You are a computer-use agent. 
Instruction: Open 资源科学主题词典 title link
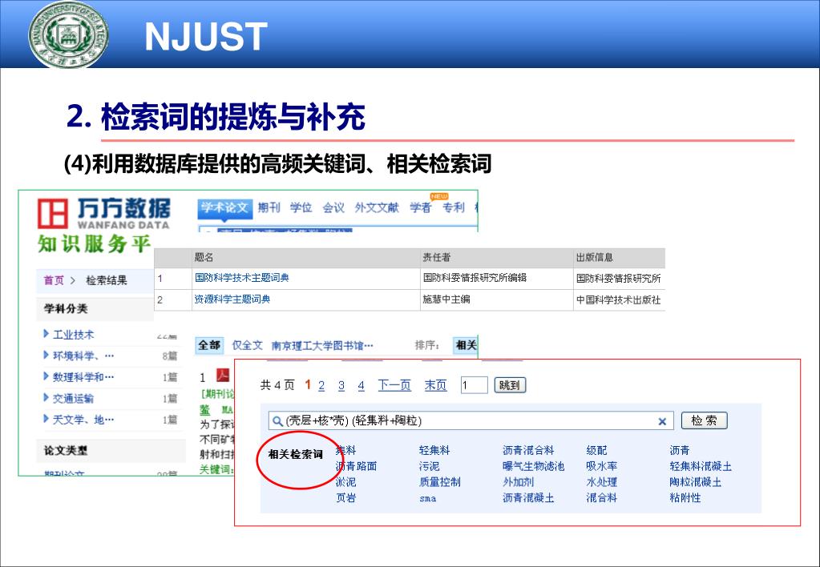(232, 300)
